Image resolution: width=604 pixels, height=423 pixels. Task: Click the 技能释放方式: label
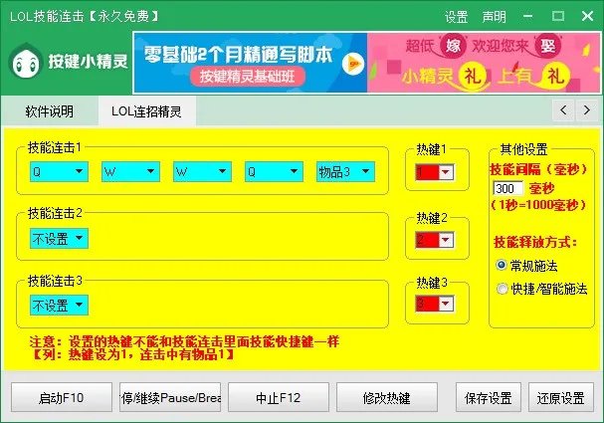[535, 242]
